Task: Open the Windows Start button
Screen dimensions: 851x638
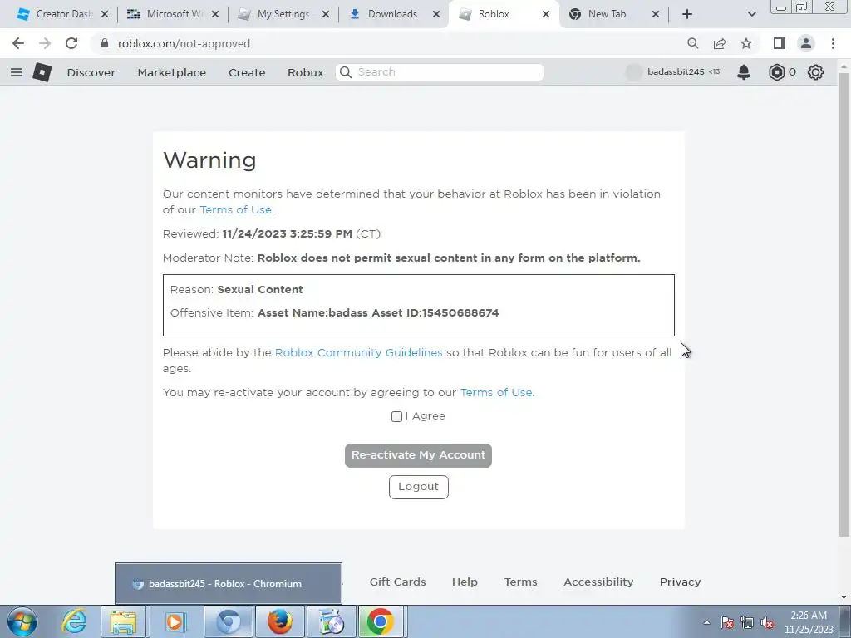Action: pyautogui.click(x=22, y=621)
